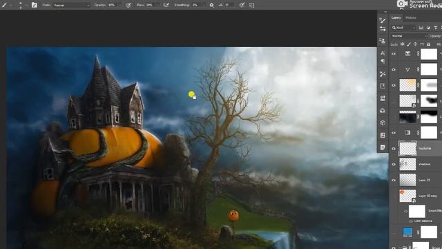Click the link icon on blue fill layer
The height and width of the screenshot is (249, 442).
(418, 232)
